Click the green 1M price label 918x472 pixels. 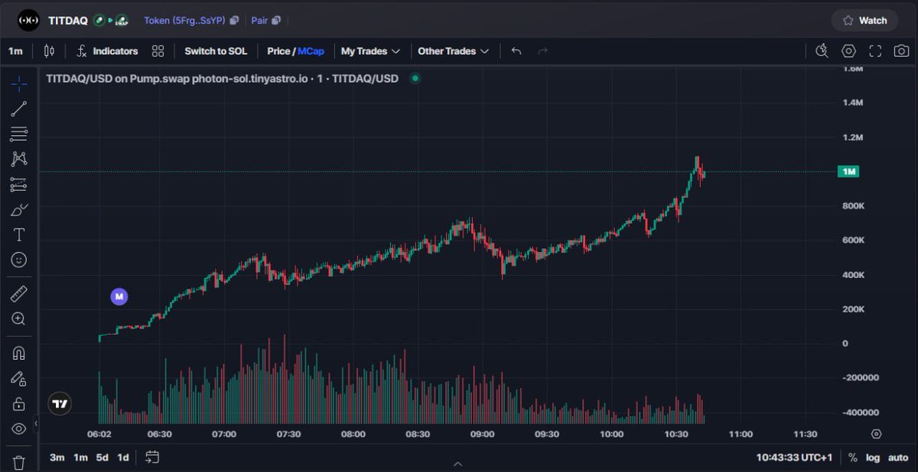point(848,172)
